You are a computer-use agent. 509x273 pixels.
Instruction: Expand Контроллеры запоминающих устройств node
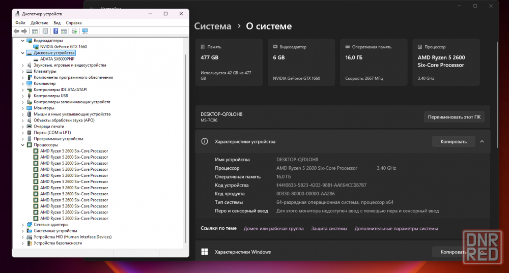pos(22,102)
